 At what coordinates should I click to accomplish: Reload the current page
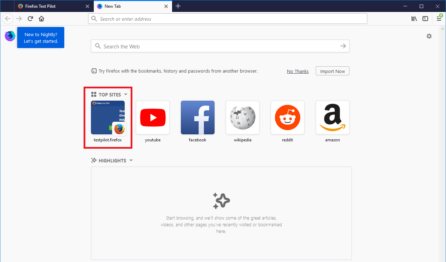30,18
